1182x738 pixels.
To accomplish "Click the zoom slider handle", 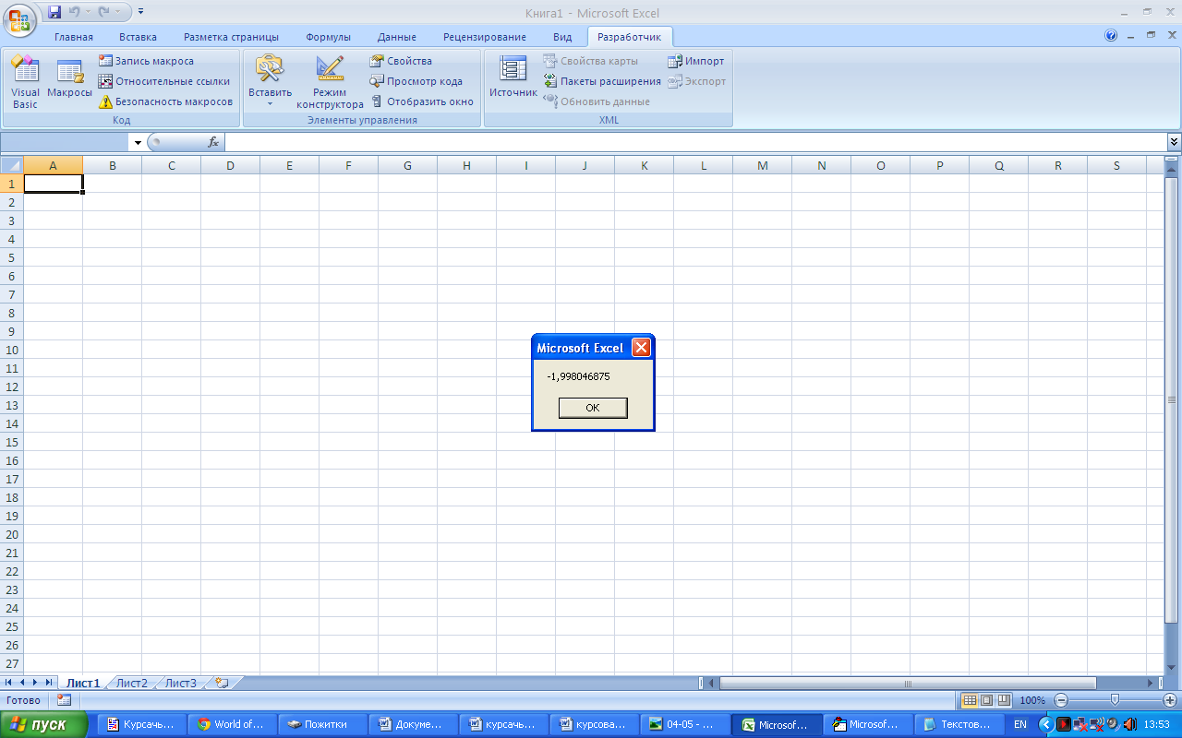I will 1115,700.
